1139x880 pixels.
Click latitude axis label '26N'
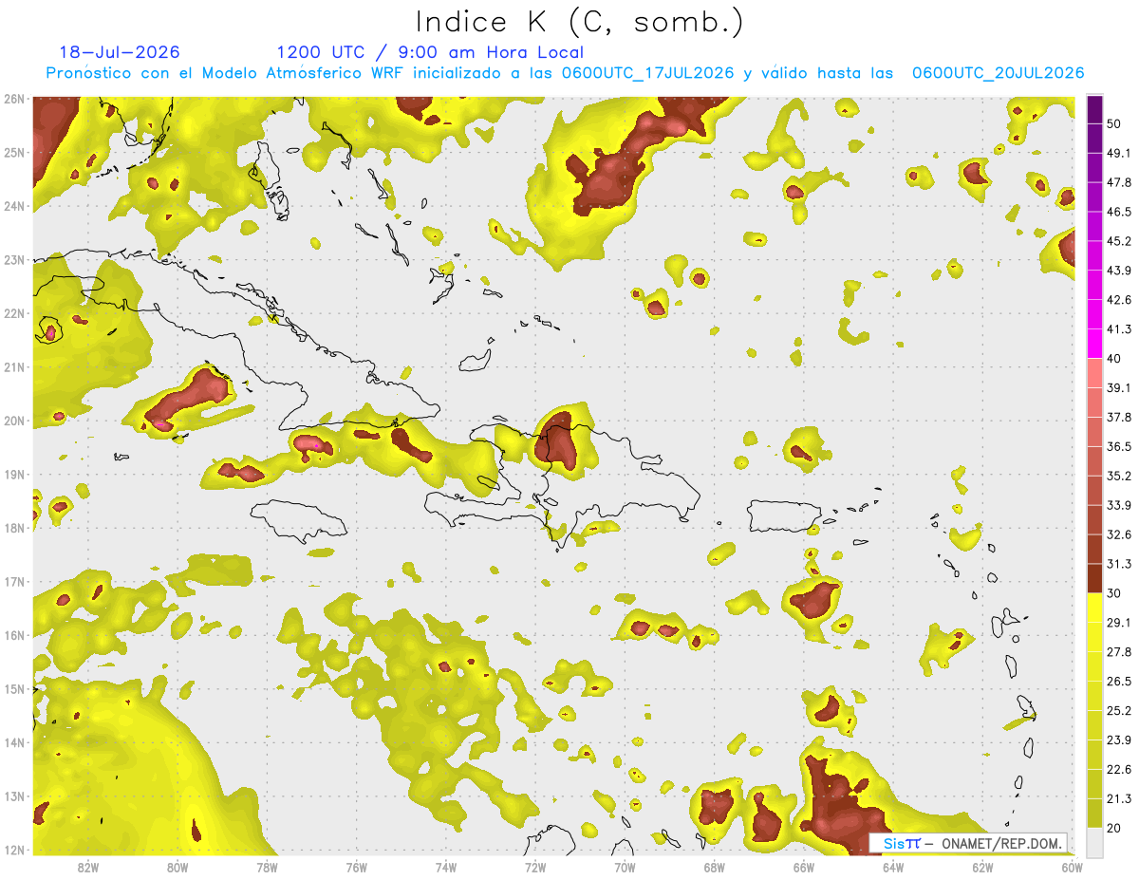(14, 99)
